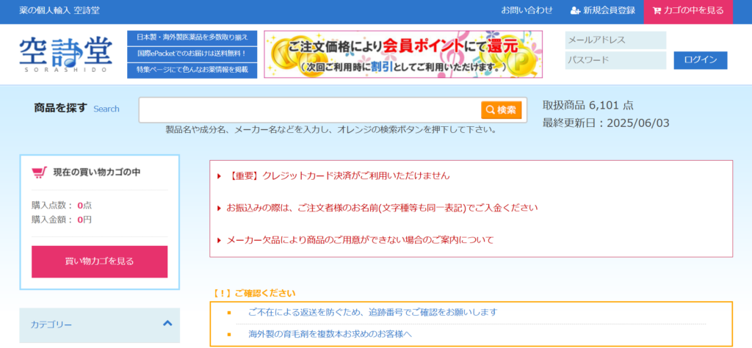Click 日本製・海外製医薬品を多数取り揃え banner

[192, 38]
